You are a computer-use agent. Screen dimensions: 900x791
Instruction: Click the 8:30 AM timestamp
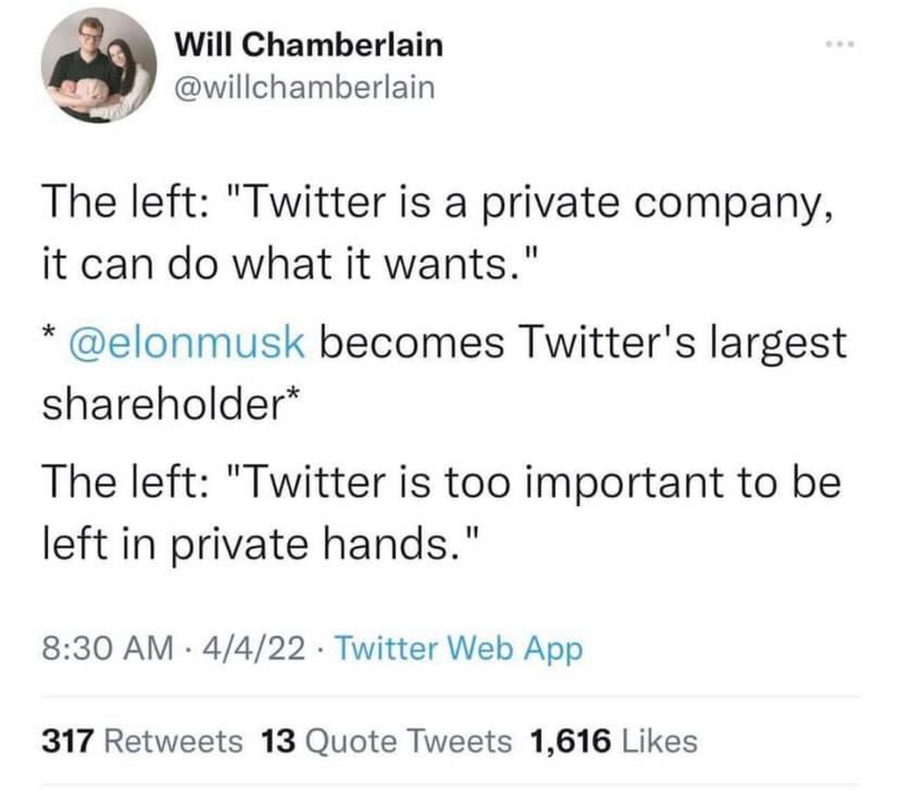click(108, 649)
